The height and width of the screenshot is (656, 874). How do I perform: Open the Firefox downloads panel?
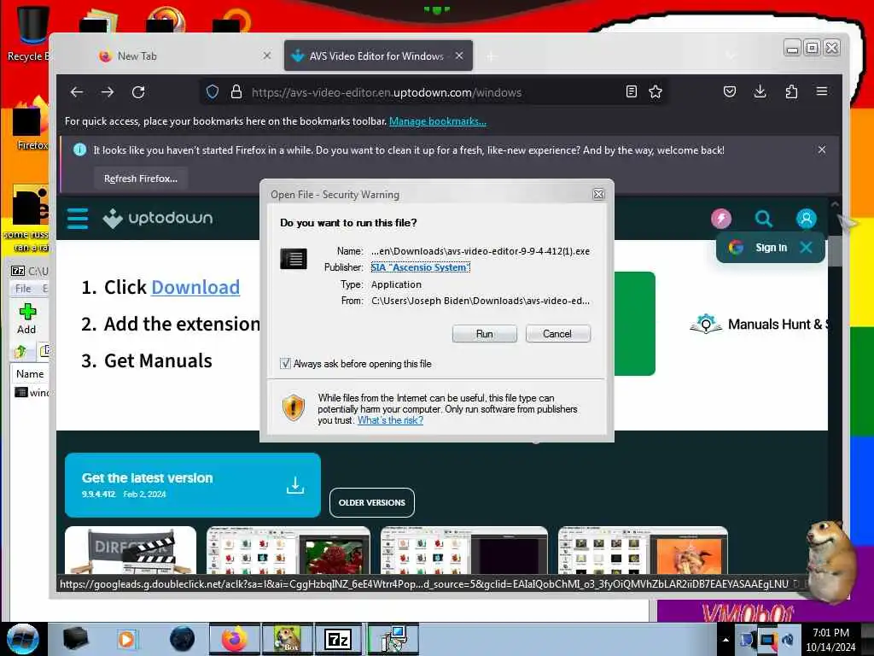760,92
